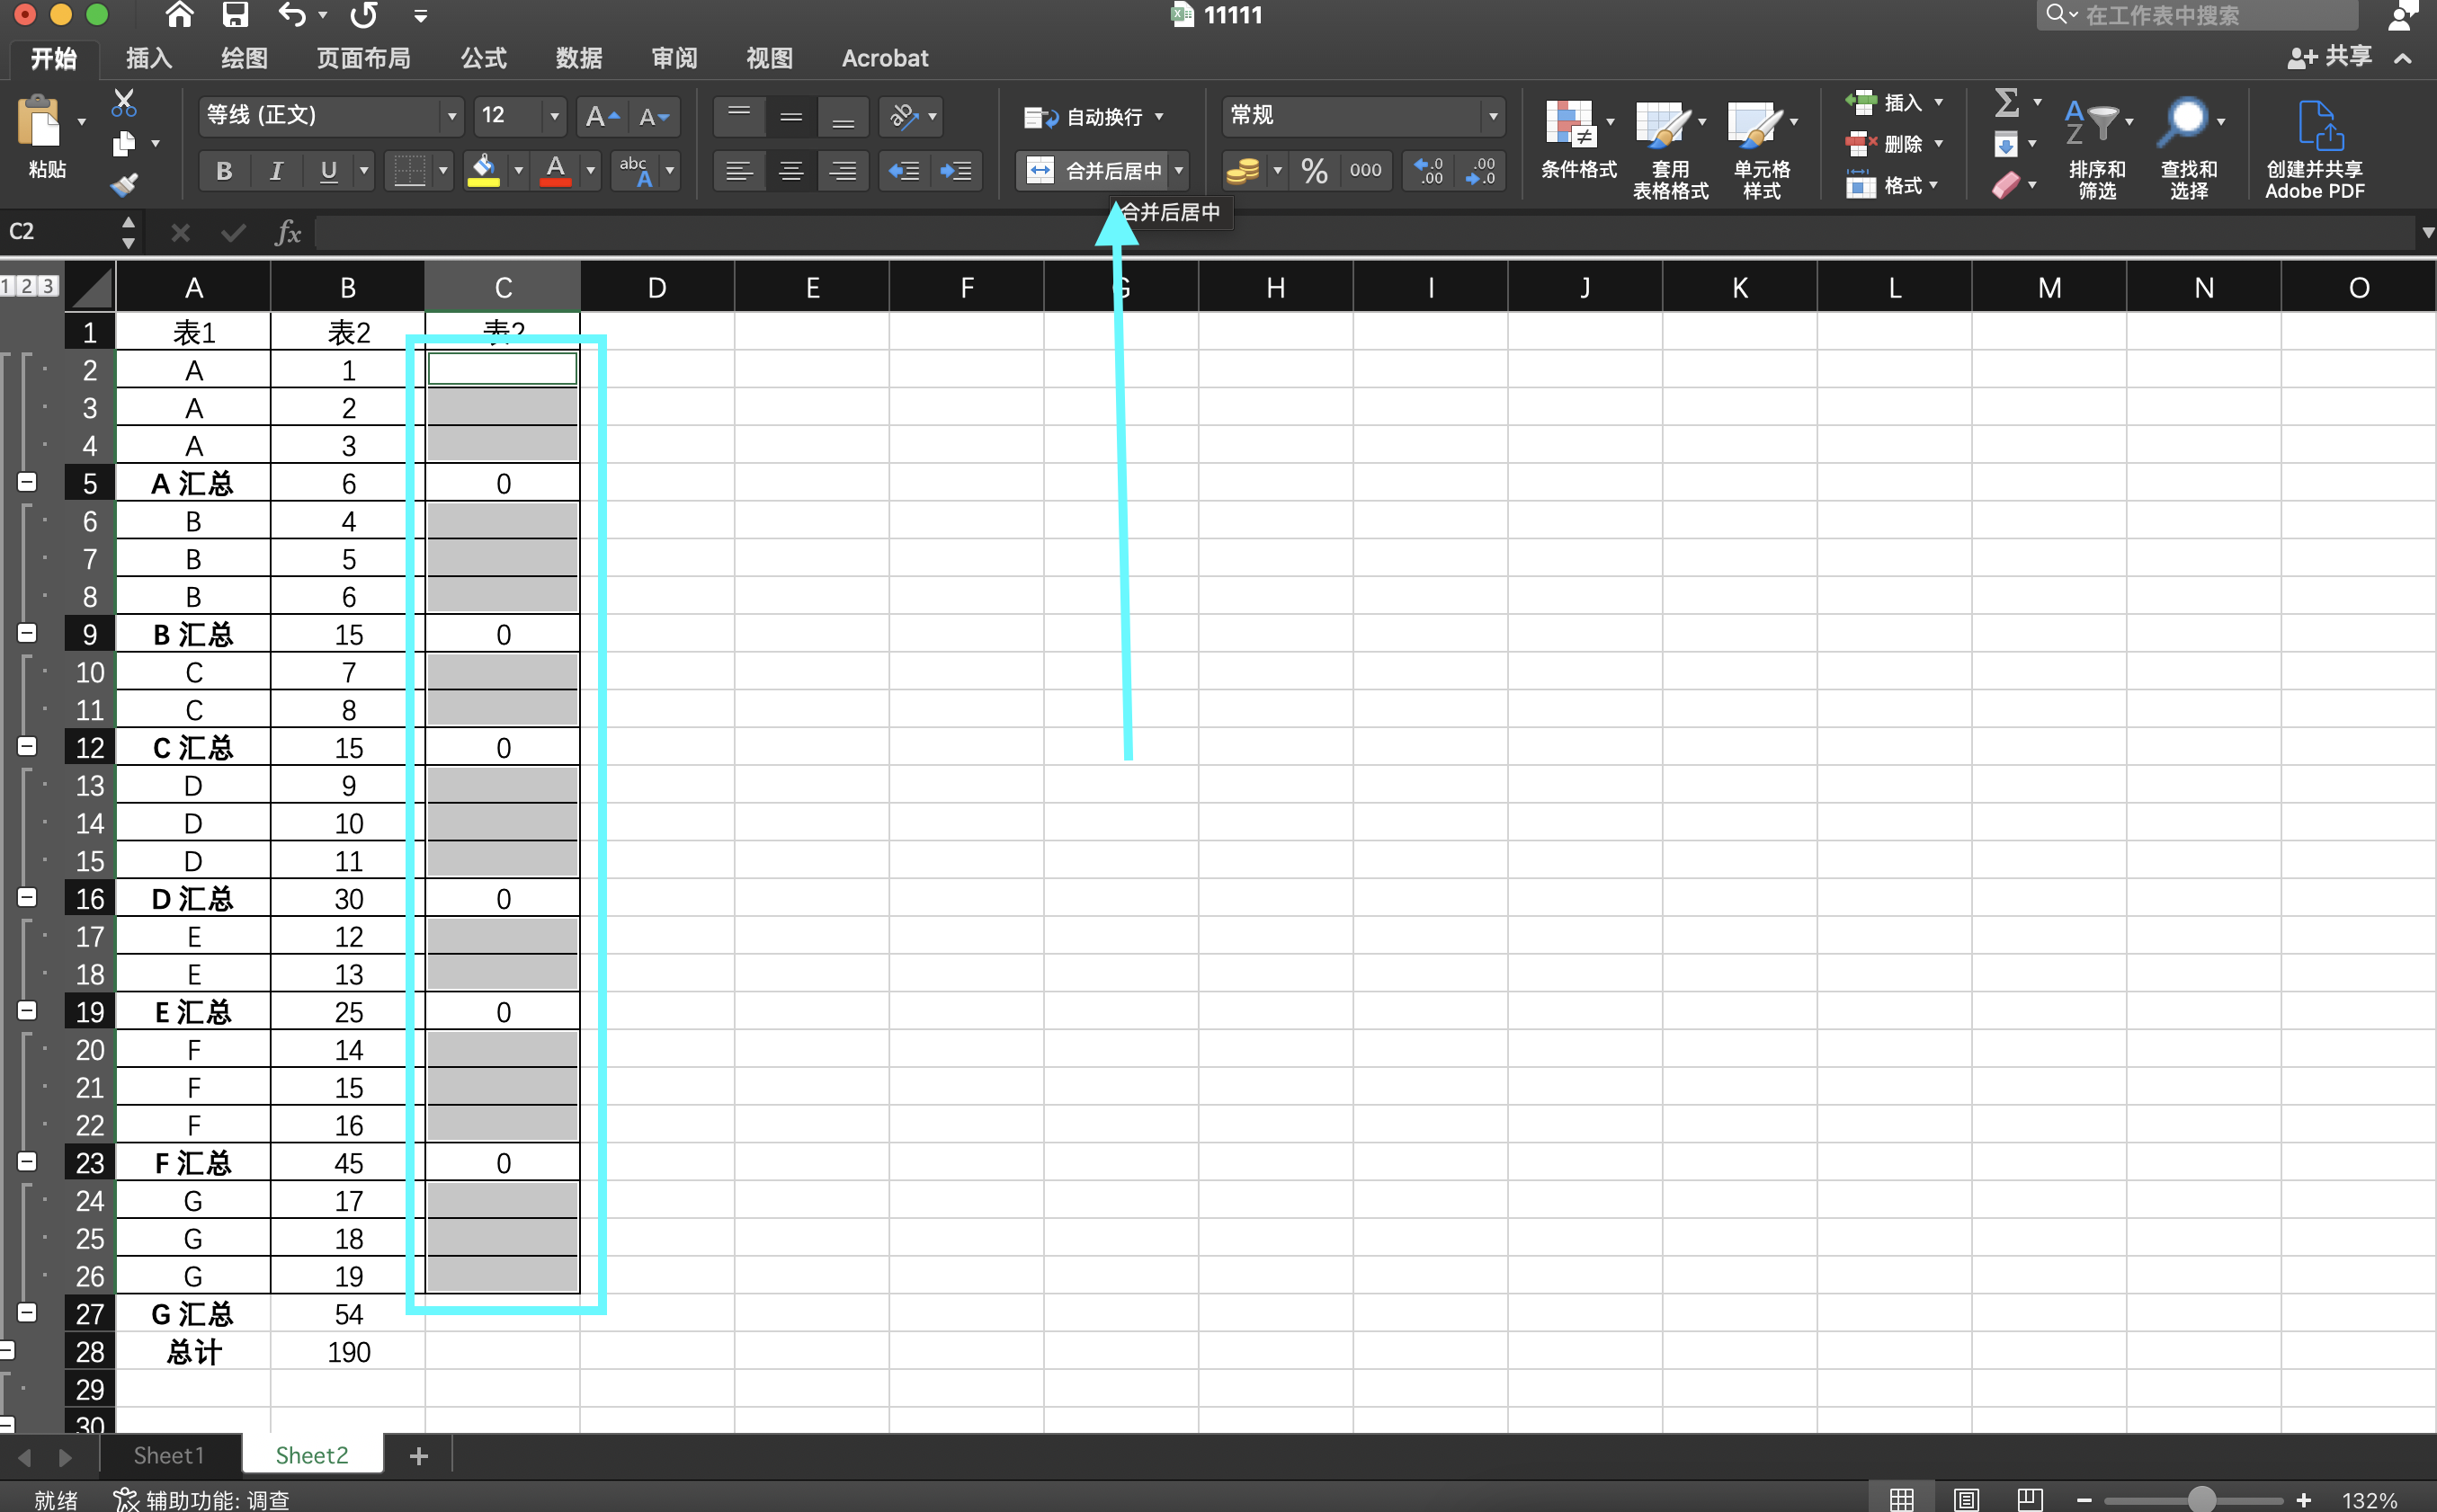Click the add new sheet plus button

coord(418,1455)
